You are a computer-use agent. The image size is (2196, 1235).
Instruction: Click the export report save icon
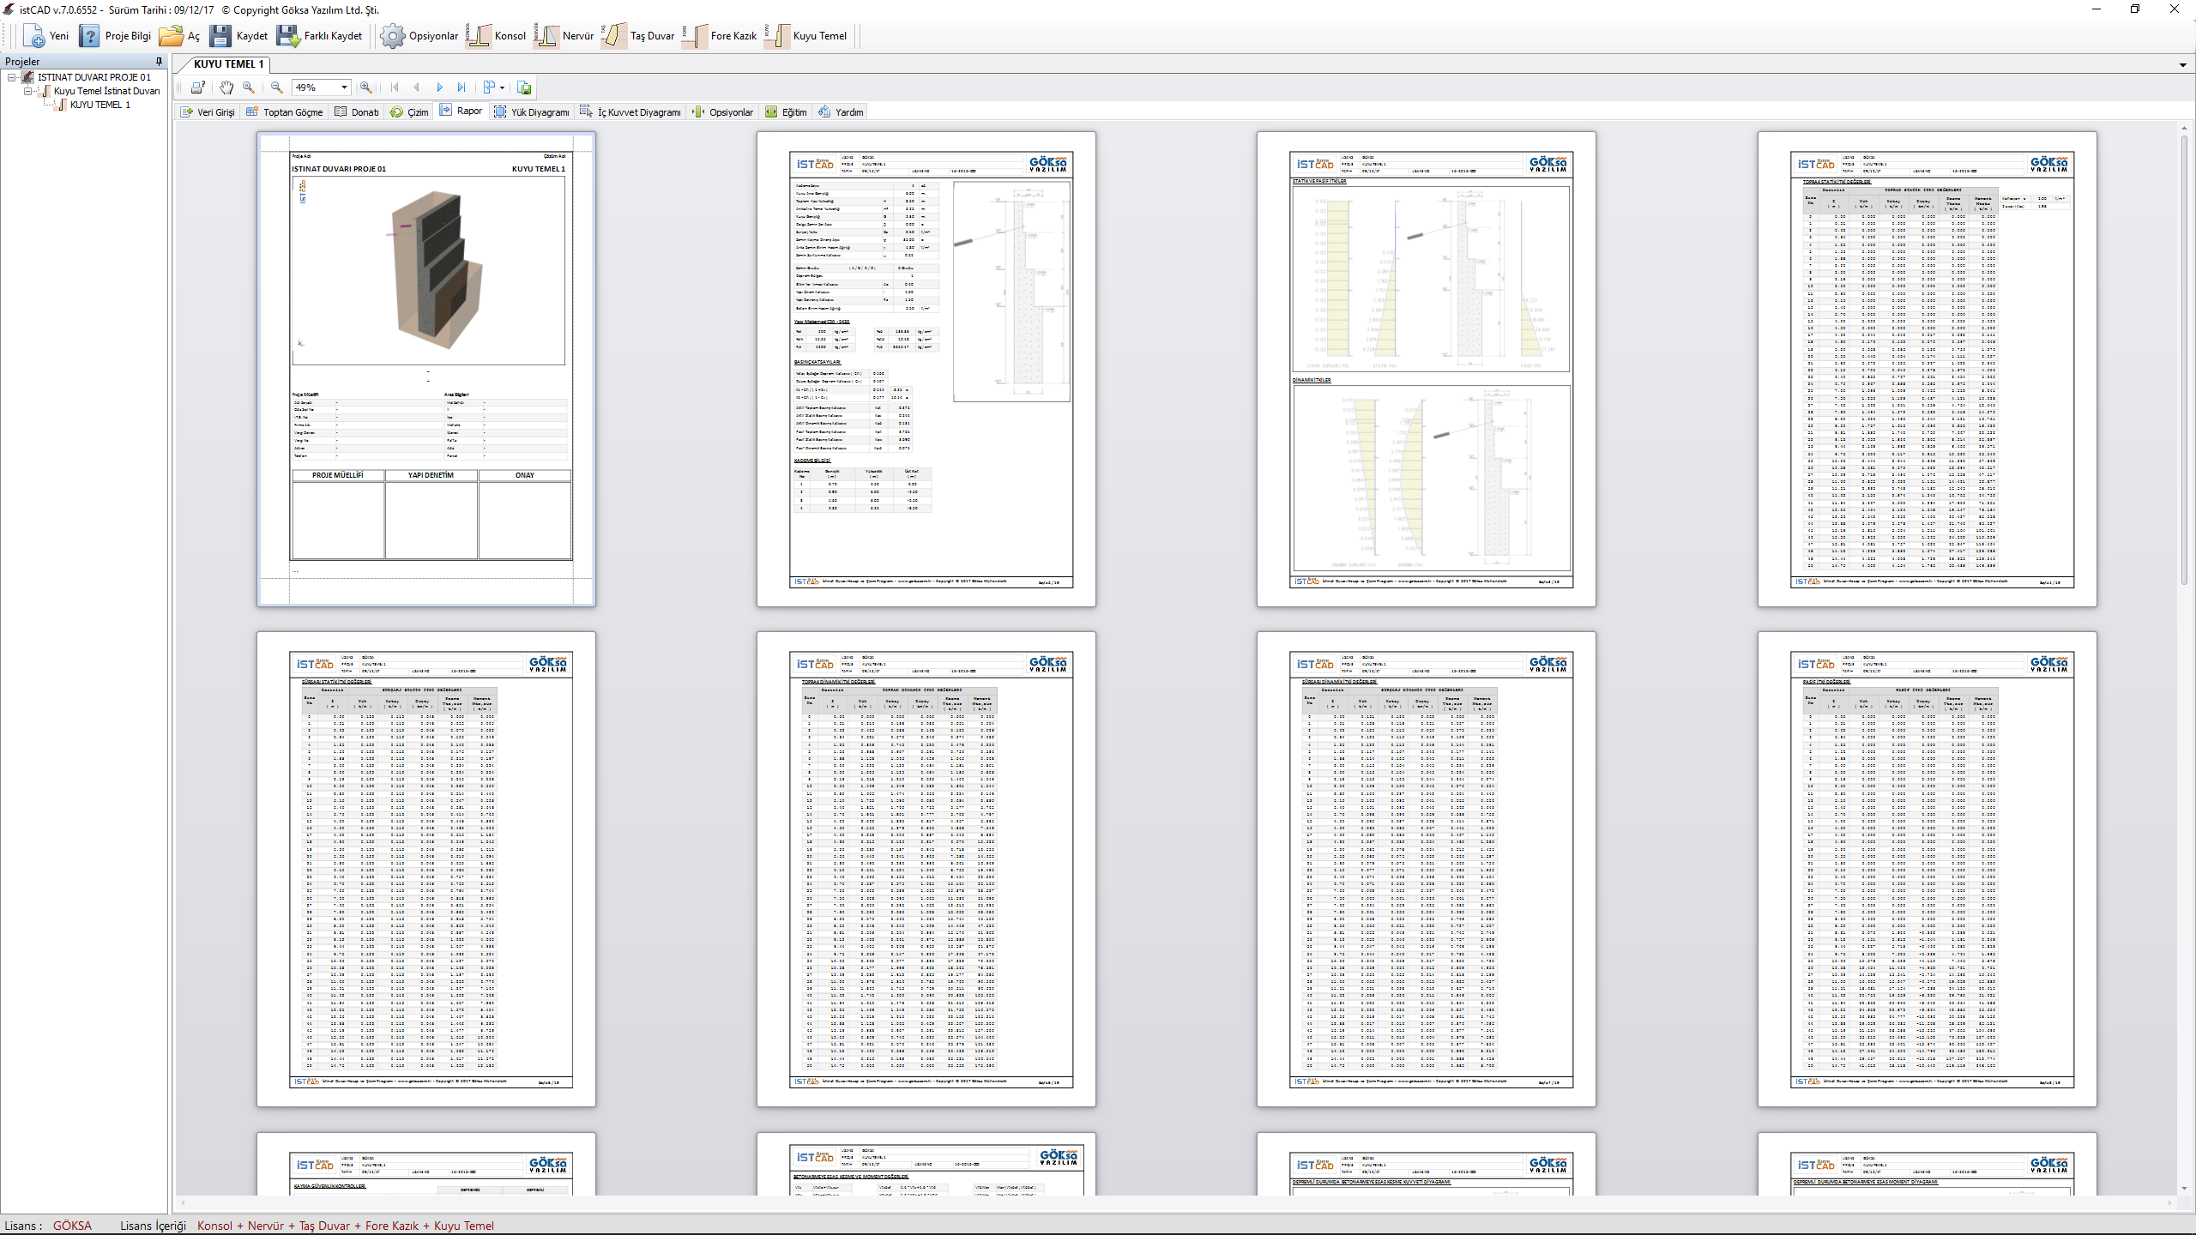[524, 87]
